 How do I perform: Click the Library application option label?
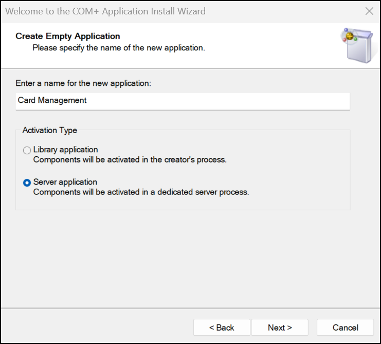65,150
